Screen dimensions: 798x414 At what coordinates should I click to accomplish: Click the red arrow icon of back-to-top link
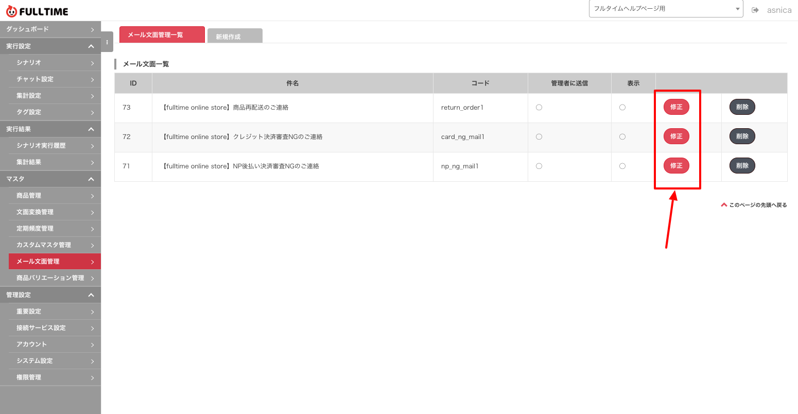pos(724,205)
